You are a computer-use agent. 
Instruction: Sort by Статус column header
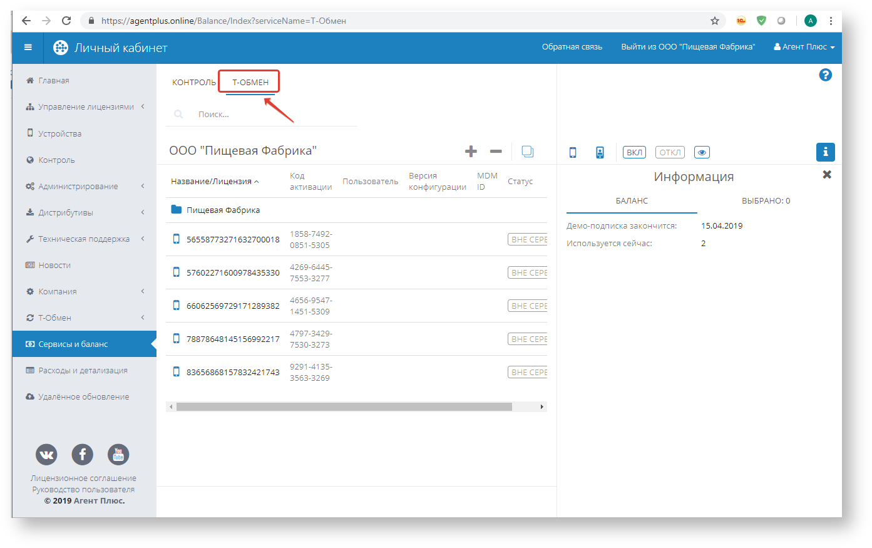click(520, 181)
